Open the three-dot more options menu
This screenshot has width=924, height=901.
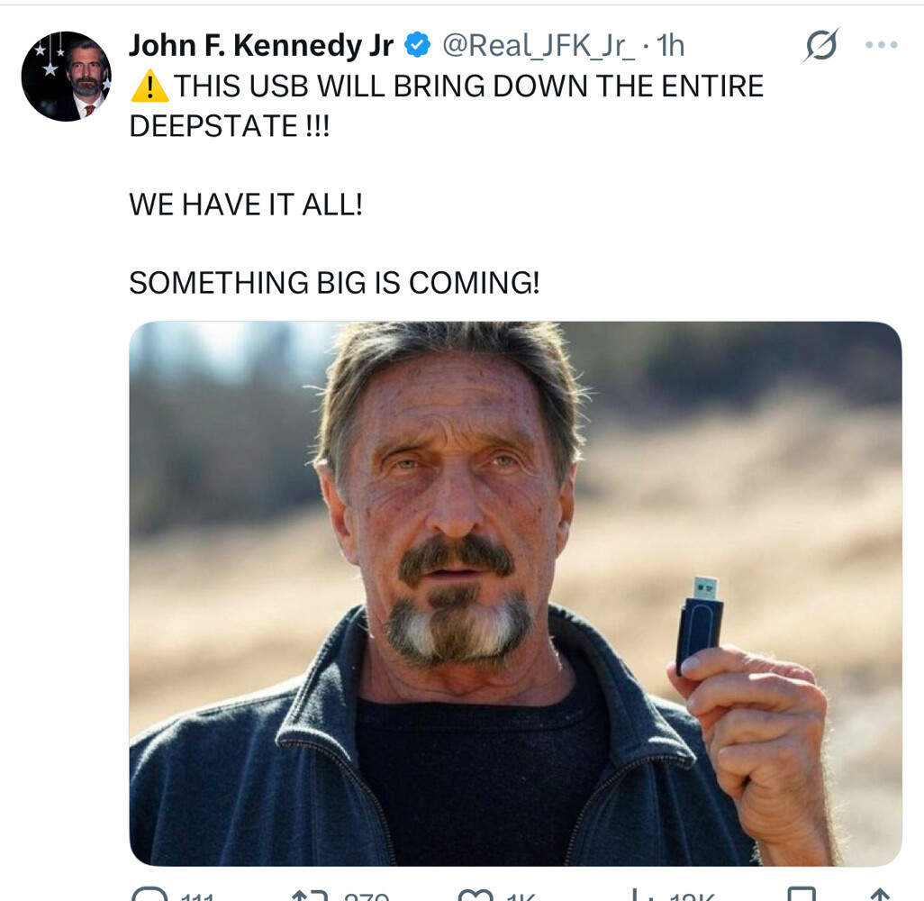pyautogui.click(x=881, y=45)
